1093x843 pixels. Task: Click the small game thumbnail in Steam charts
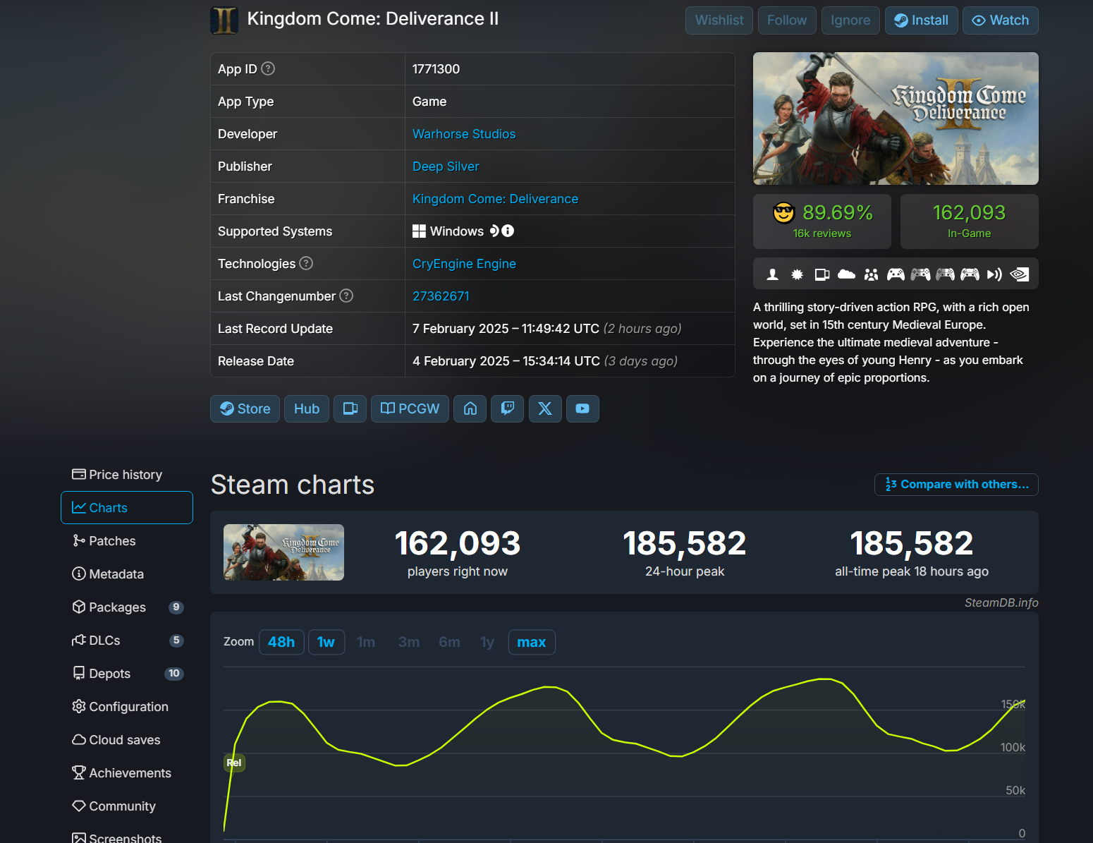pyautogui.click(x=283, y=552)
